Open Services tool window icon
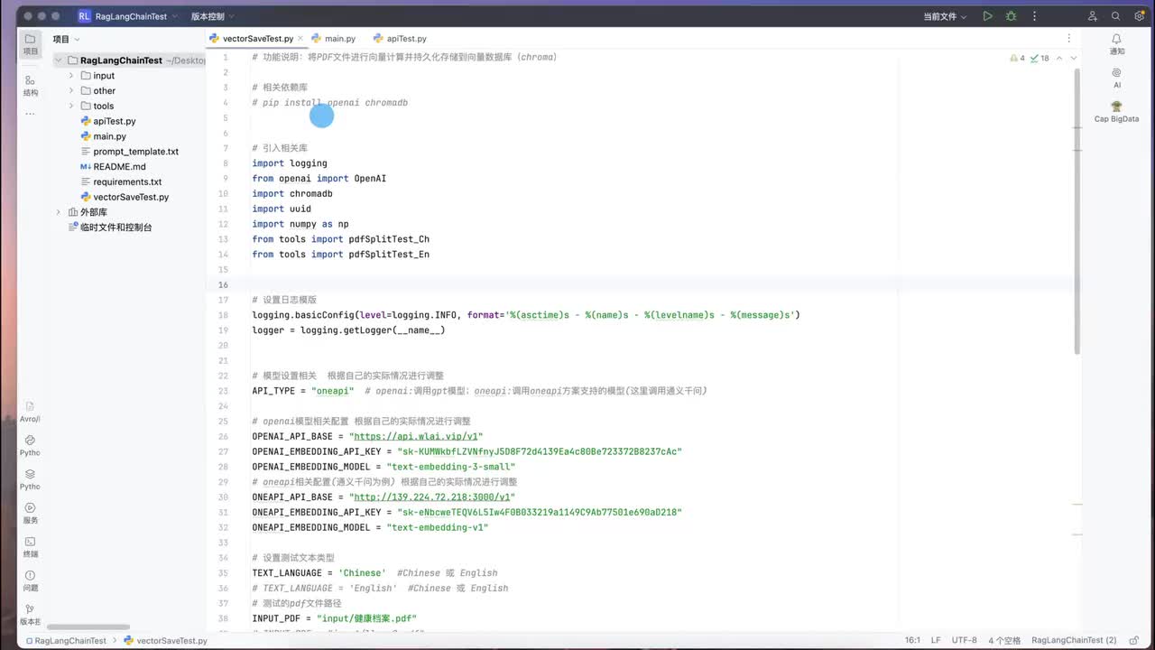Image resolution: width=1155 pixels, height=650 pixels. (31, 513)
